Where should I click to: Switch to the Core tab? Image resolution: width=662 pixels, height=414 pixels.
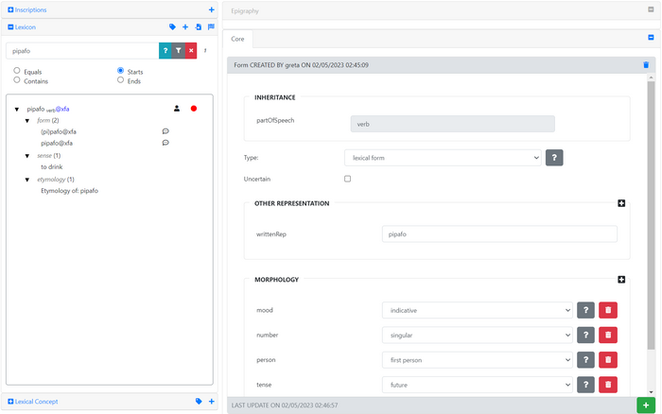tap(238, 39)
